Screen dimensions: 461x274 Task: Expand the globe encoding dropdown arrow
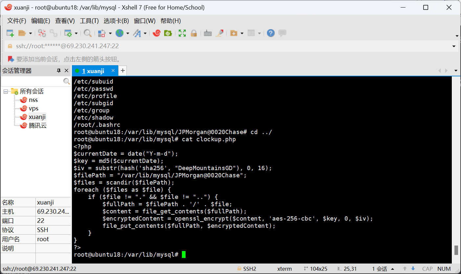(x=128, y=33)
